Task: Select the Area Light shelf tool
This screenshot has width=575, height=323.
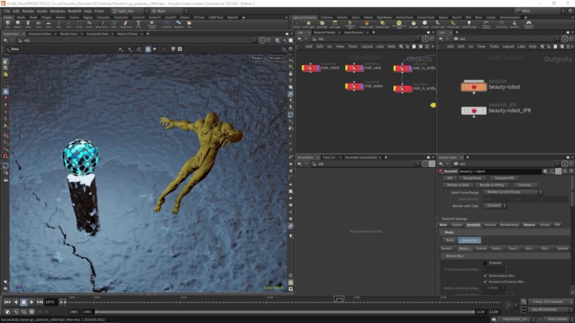Action: [x=335, y=24]
